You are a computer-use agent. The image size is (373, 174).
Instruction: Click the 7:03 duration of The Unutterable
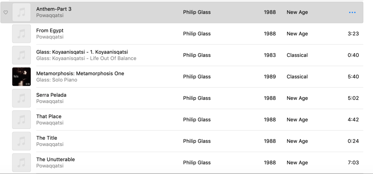pos(353,163)
